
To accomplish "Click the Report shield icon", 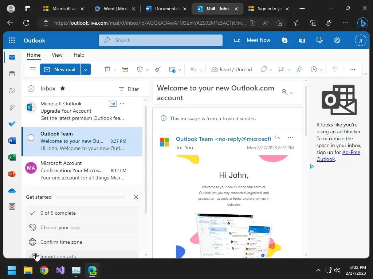I will (x=140, y=69).
